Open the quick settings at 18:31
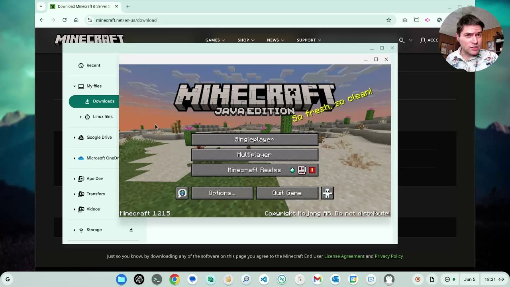This screenshot has width=510, height=287. click(494, 279)
